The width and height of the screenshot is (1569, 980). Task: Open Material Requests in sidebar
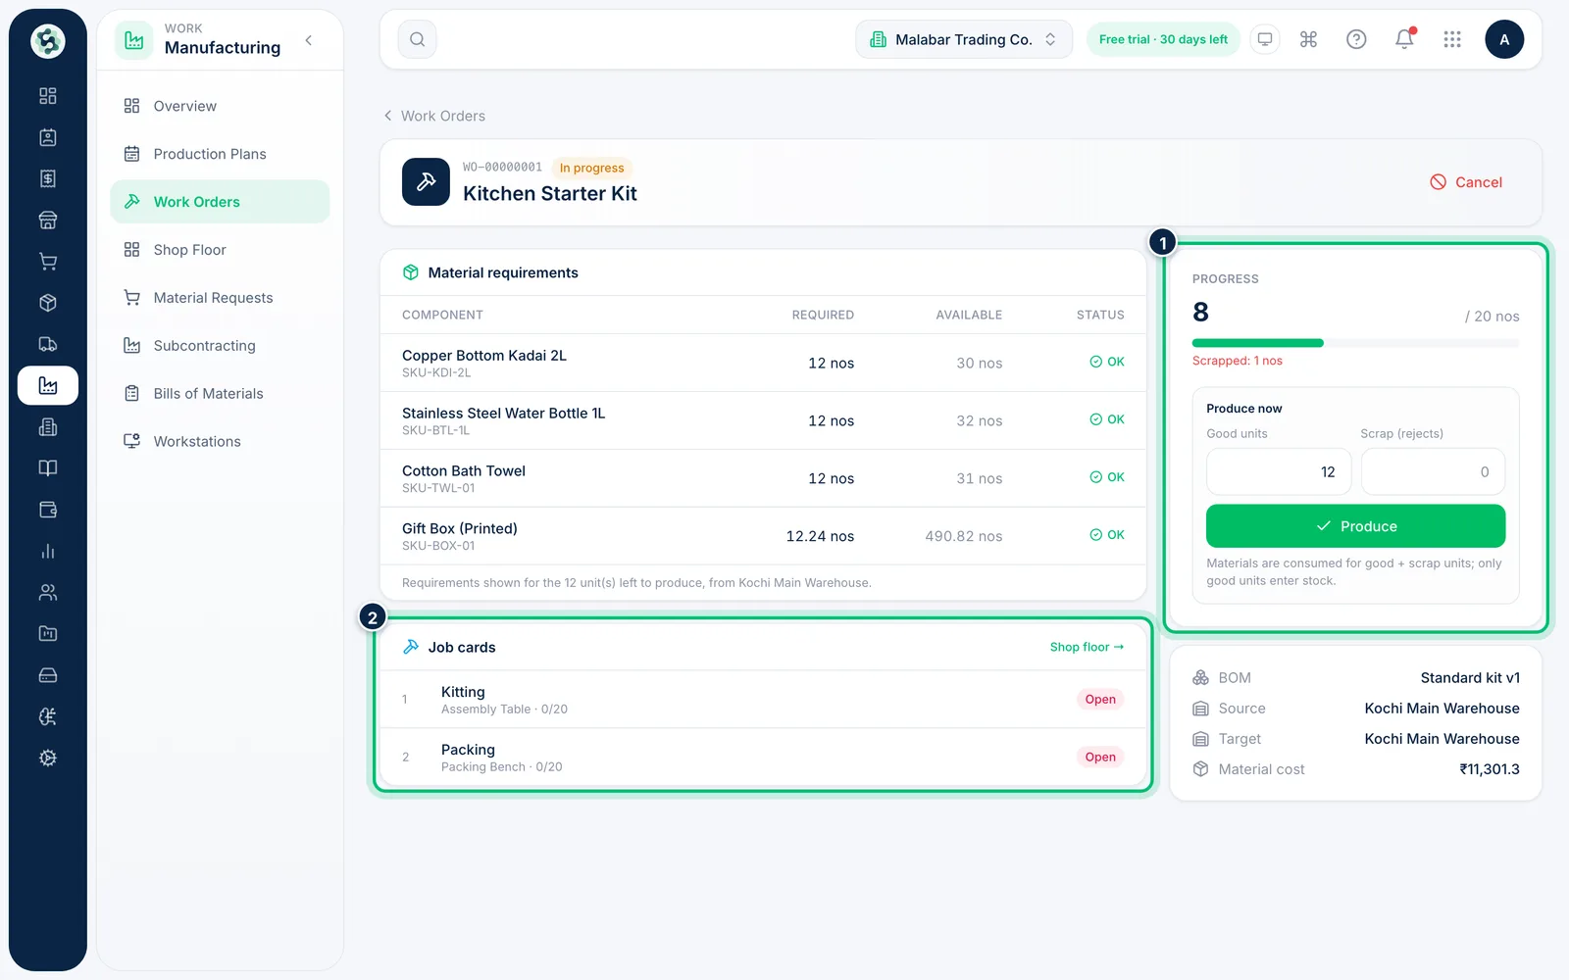220,298
